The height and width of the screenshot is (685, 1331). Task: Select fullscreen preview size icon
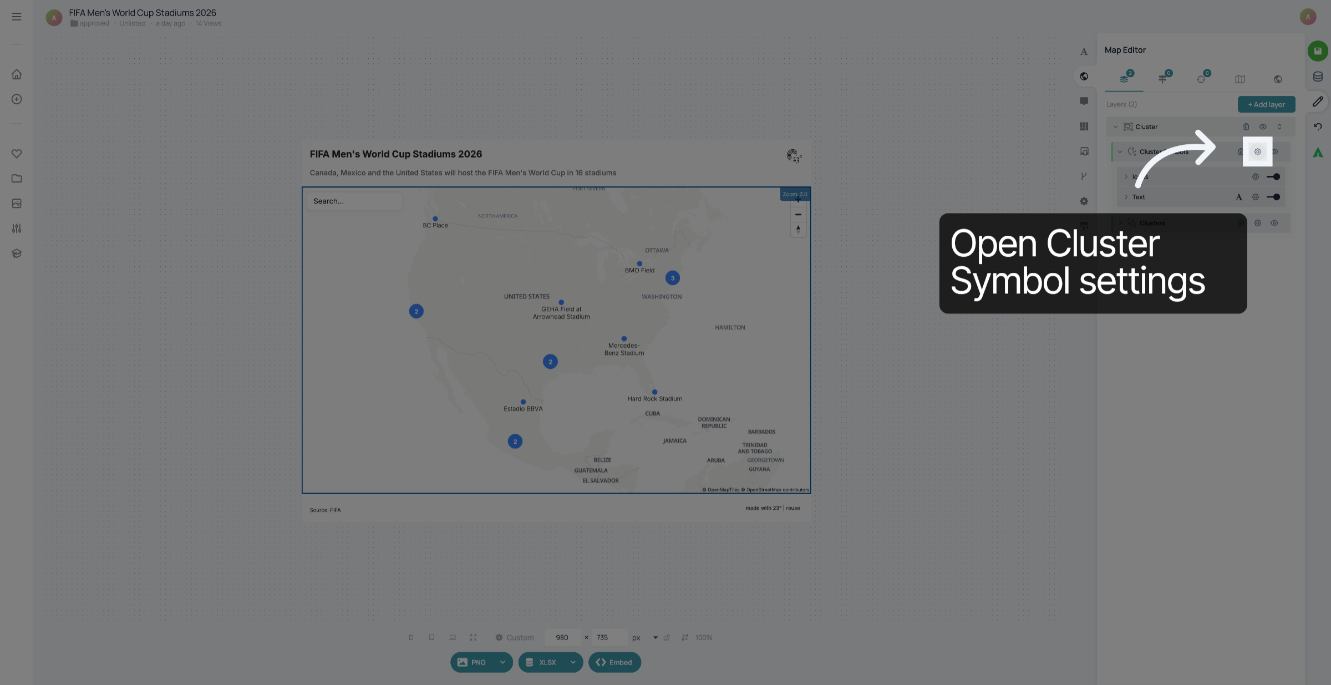(x=473, y=638)
